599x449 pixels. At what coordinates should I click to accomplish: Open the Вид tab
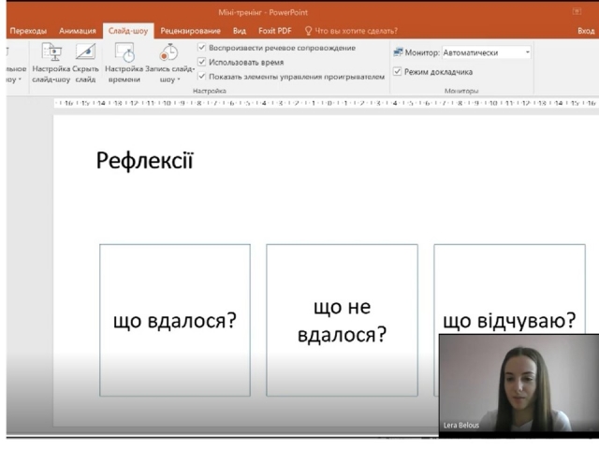pos(239,31)
